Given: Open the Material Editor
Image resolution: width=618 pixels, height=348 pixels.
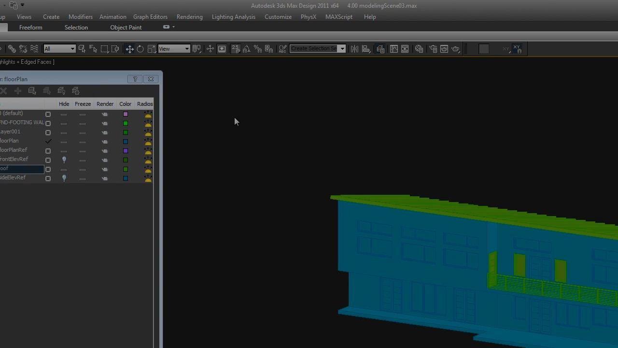Looking at the screenshot, I should (x=419, y=49).
